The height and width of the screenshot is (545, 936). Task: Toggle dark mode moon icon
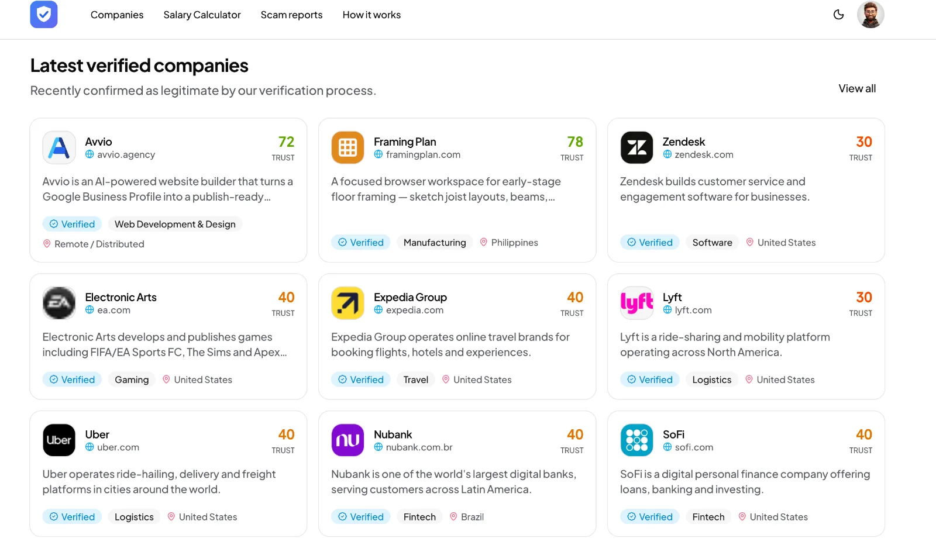[838, 15]
